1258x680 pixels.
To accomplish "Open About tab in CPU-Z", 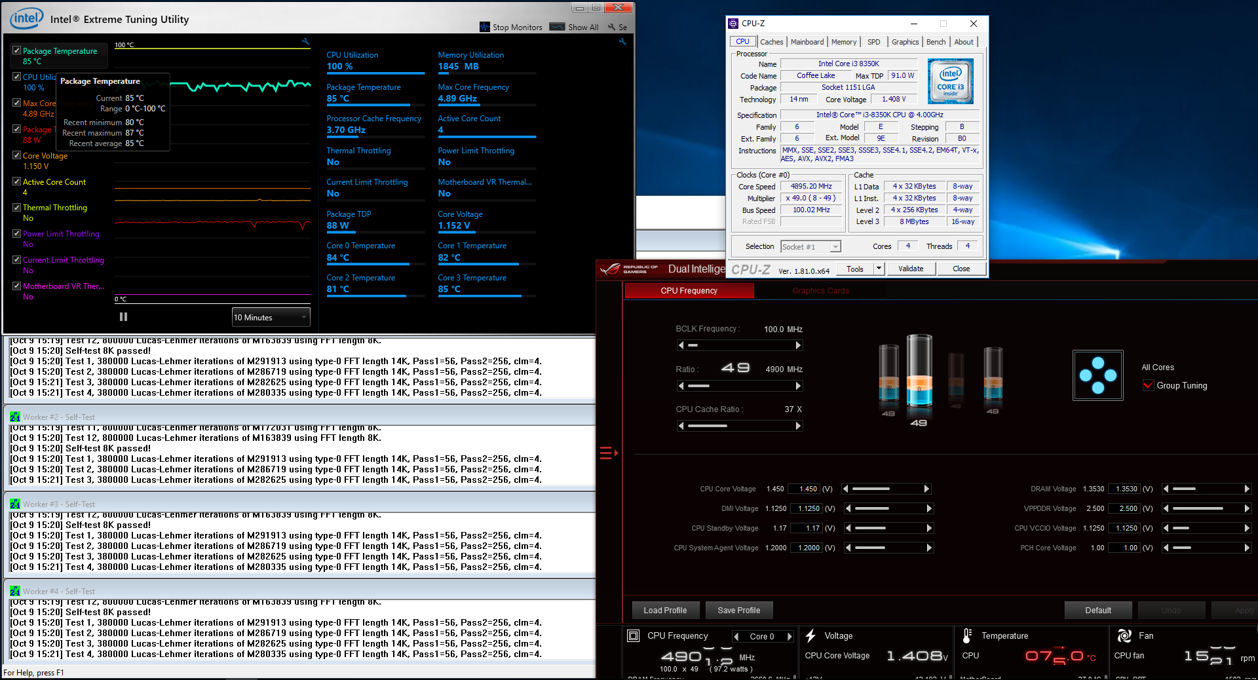I will click(x=964, y=42).
